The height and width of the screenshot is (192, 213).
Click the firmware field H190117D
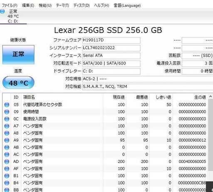pyautogui.click(x=111, y=40)
